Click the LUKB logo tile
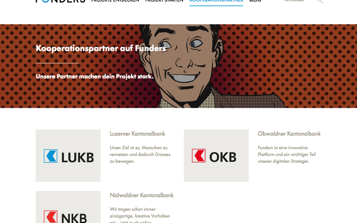This screenshot has height=223, width=357. point(68,156)
